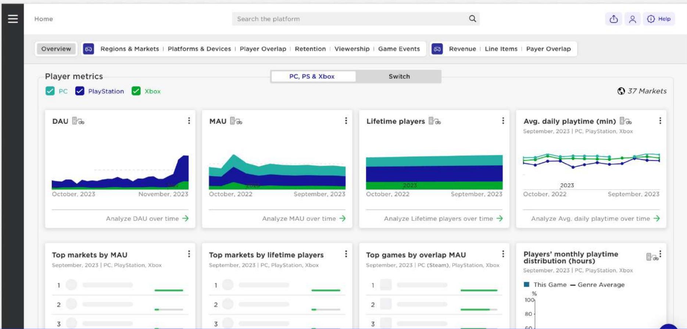Open the Payer Overlap tab

point(548,49)
